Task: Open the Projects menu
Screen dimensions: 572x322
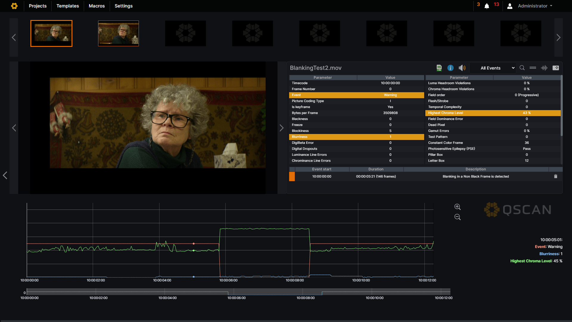Action: click(x=38, y=6)
